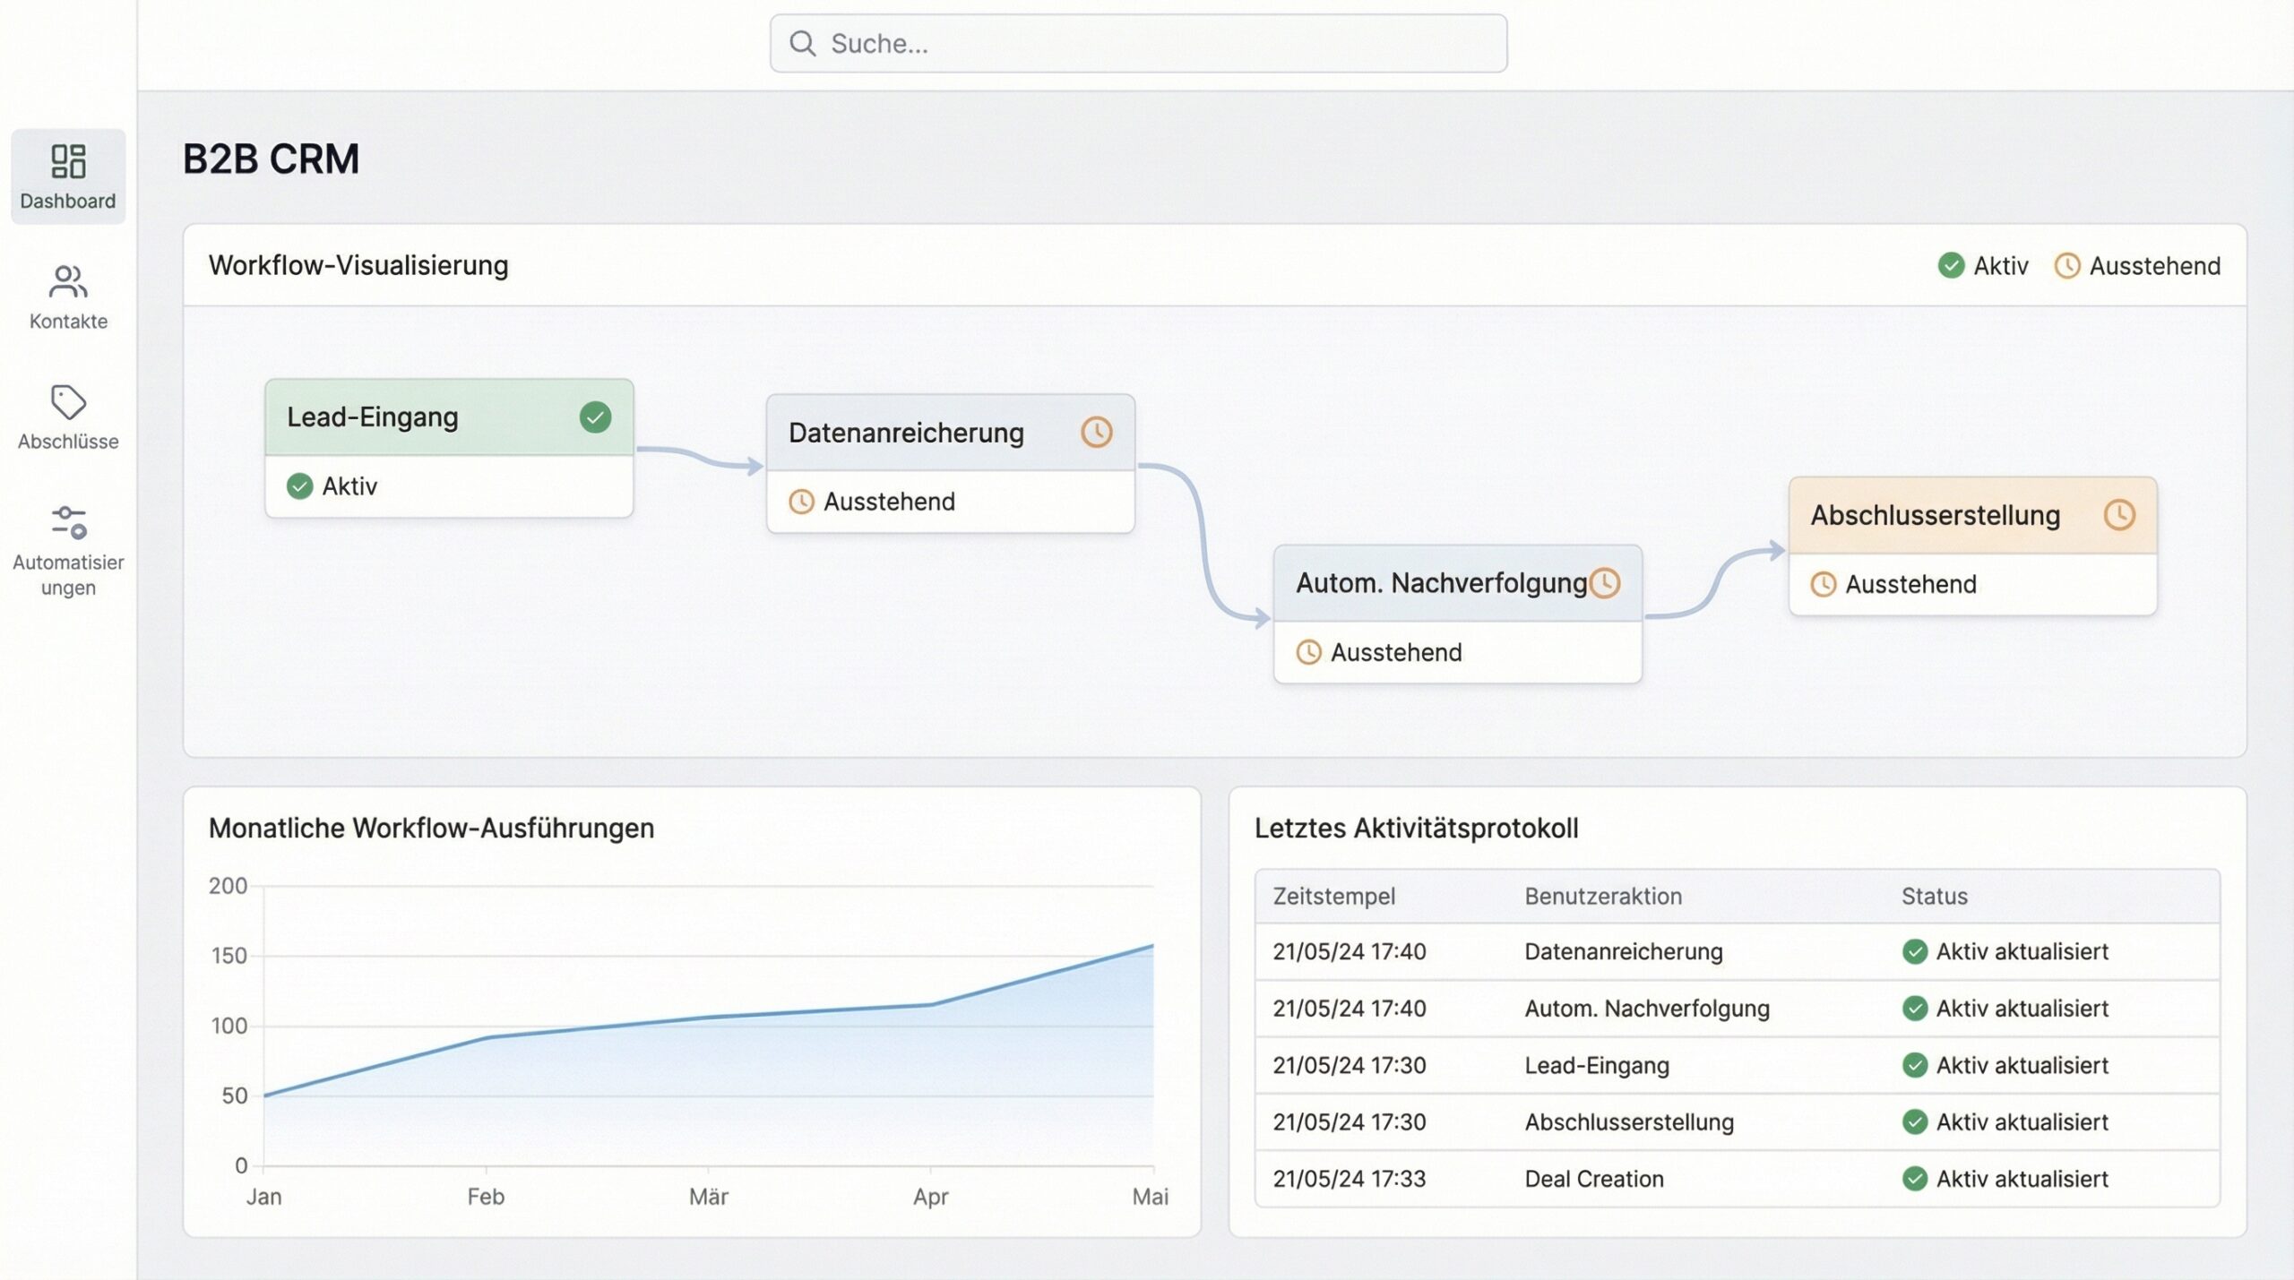This screenshot has width=2294, height=1280.
Task: Select the Lead-Eingang workflow node
Action: point(403,417)
